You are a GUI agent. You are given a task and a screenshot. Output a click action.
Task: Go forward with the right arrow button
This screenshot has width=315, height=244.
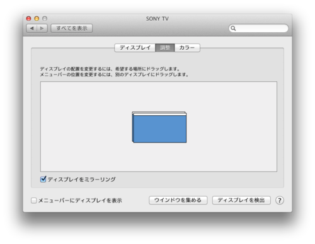tap(42, 28)
